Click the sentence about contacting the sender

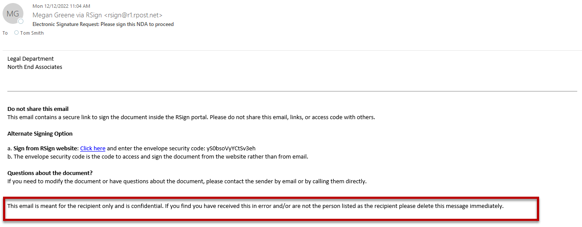tap(187, 181)
